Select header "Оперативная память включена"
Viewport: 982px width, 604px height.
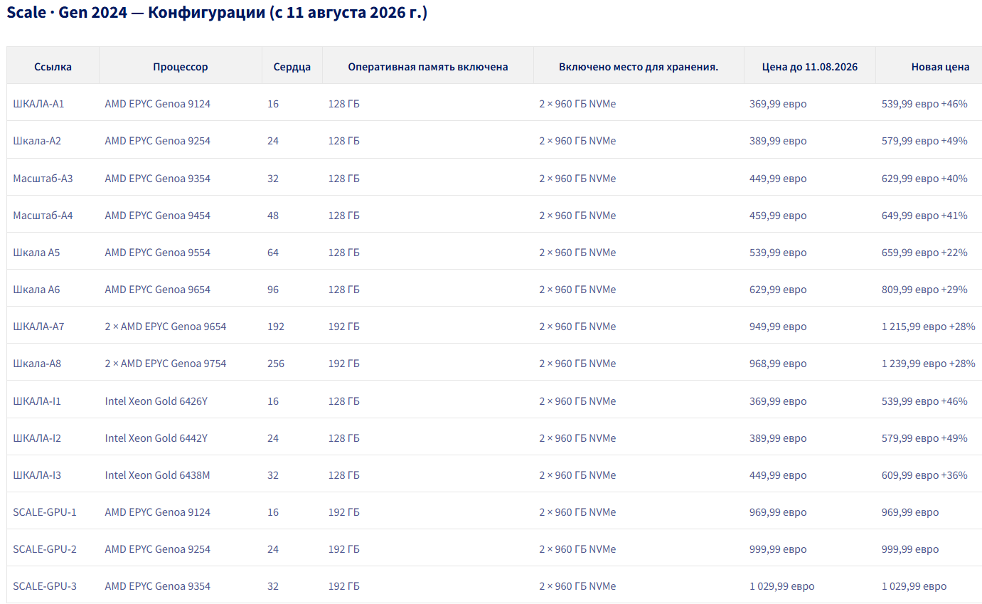[428, 67]
